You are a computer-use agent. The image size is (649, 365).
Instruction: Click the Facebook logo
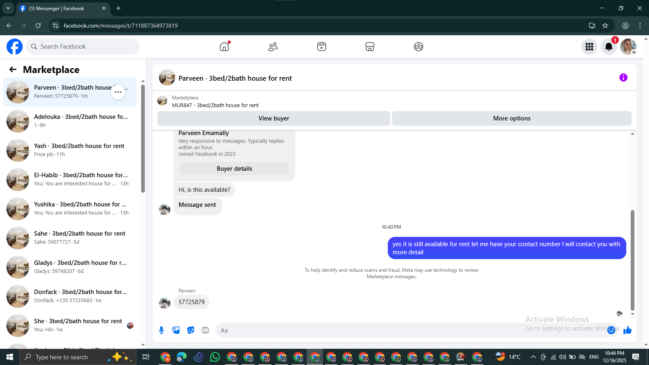[x=15, y=47]
